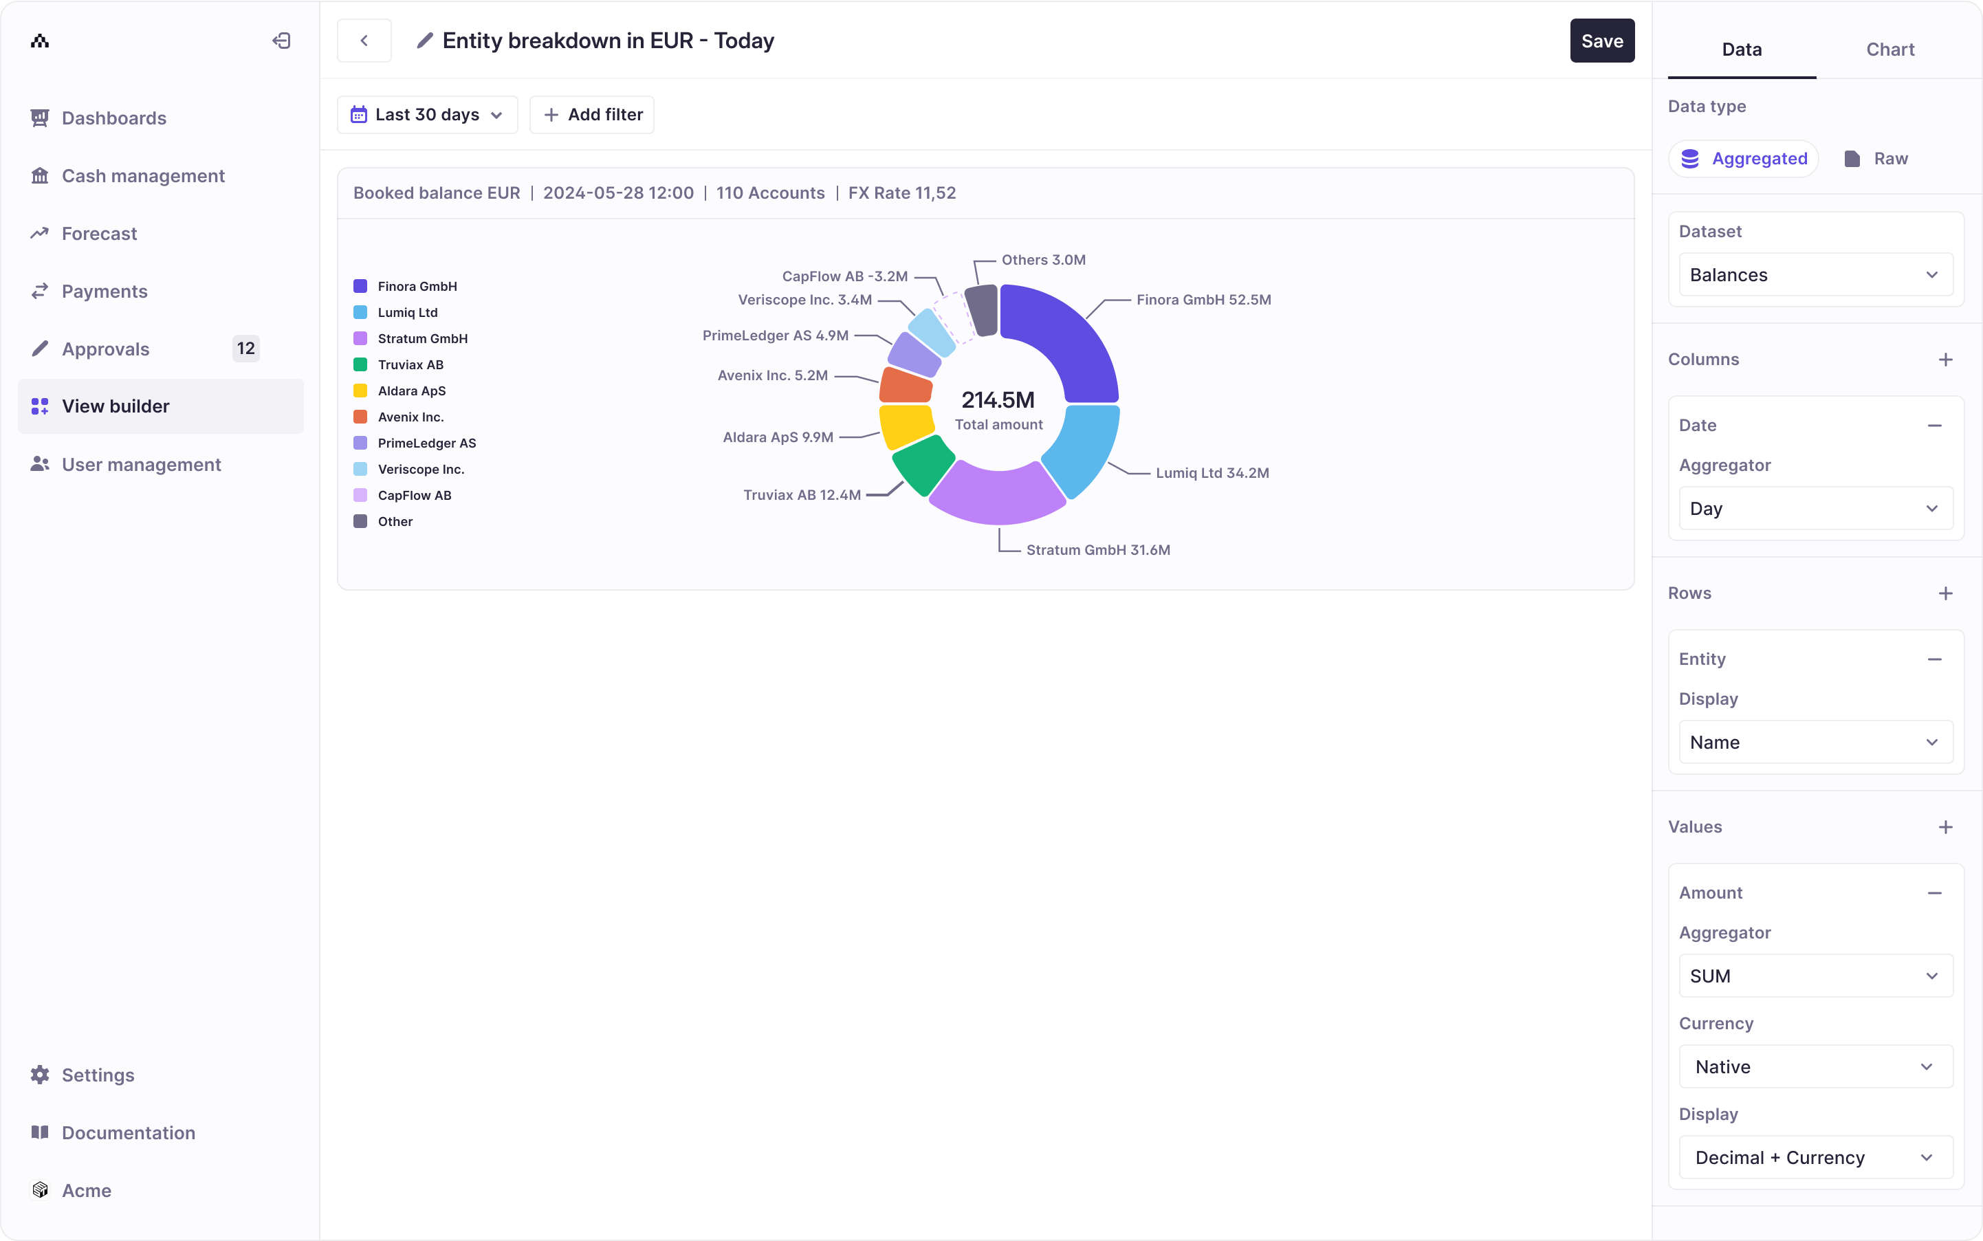
Task: Click the pencil icon to edit the title
Action: (424, 40)
